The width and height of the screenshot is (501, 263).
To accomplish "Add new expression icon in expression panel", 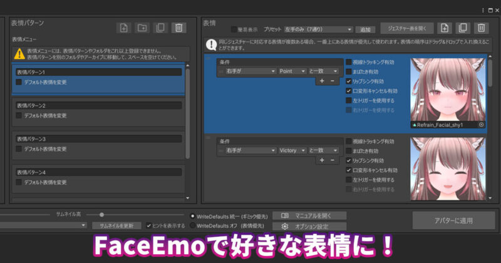I will [x=445, y=28].
